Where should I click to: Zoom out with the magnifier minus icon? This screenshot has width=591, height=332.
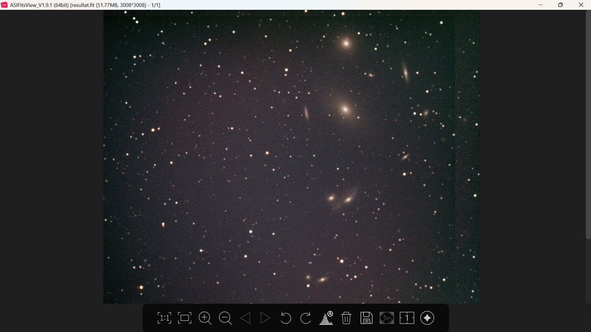tap(225, 318)
